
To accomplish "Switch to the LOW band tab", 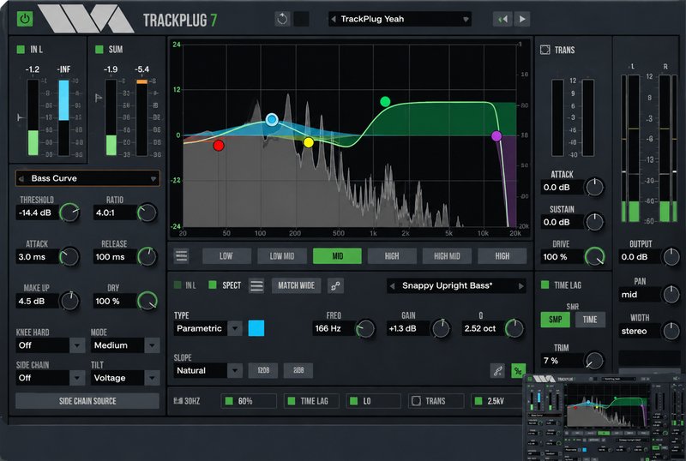I will pos(226,256).
